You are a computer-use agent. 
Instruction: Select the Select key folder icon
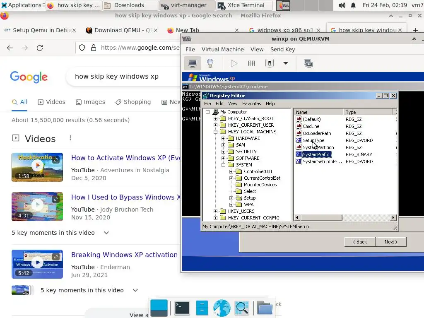click(239, 191)
